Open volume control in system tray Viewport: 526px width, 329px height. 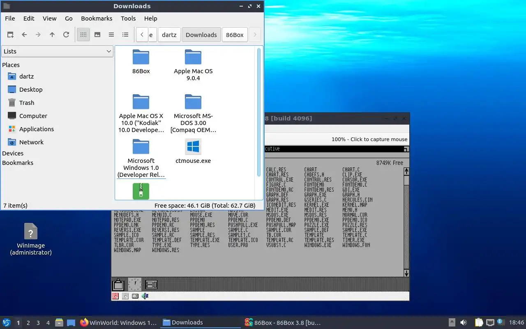[x=464, y=323]
